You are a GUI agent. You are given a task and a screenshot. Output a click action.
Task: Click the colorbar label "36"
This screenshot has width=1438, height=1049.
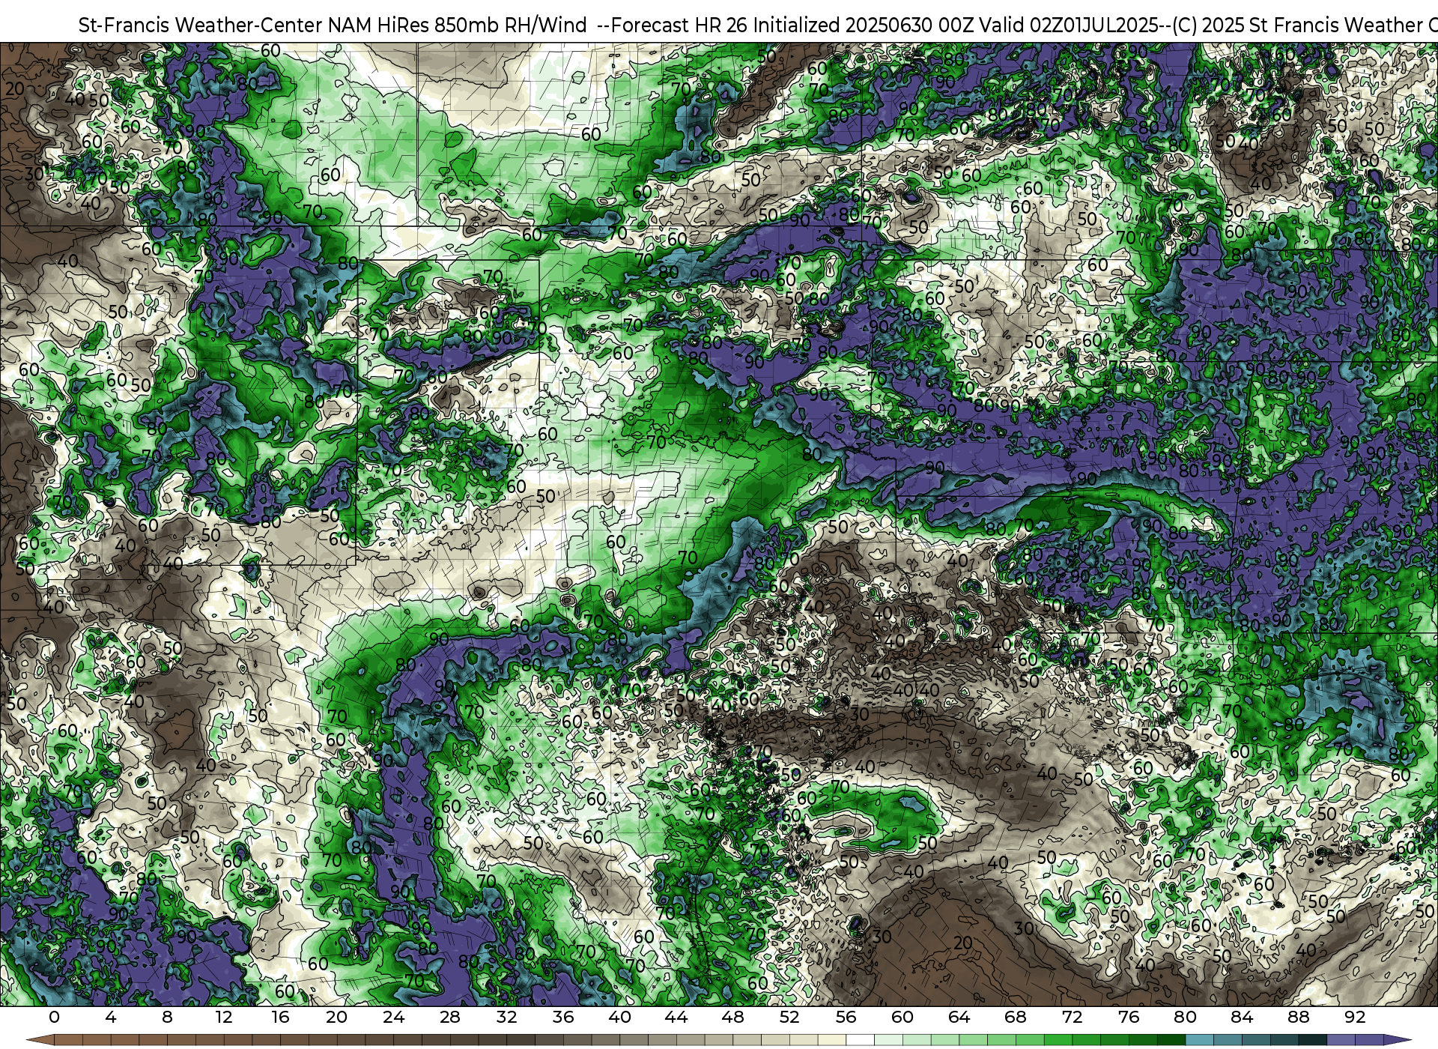[563, 1018]
